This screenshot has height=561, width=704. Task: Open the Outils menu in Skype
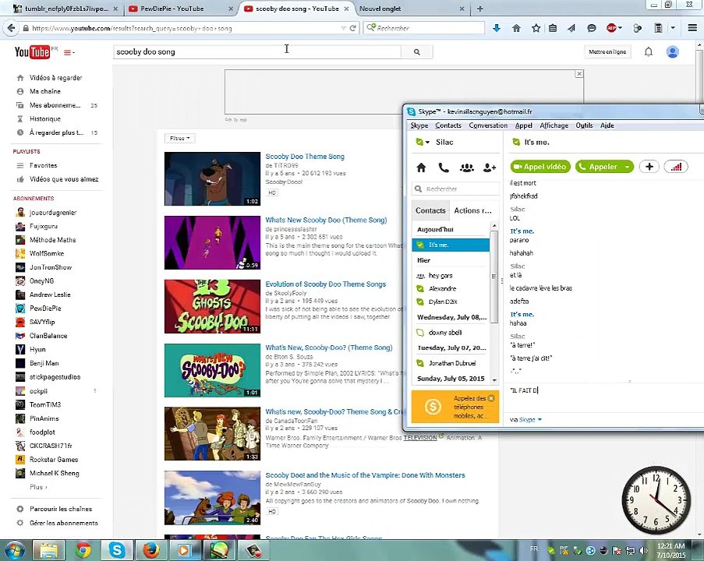[x=584, y=125]
